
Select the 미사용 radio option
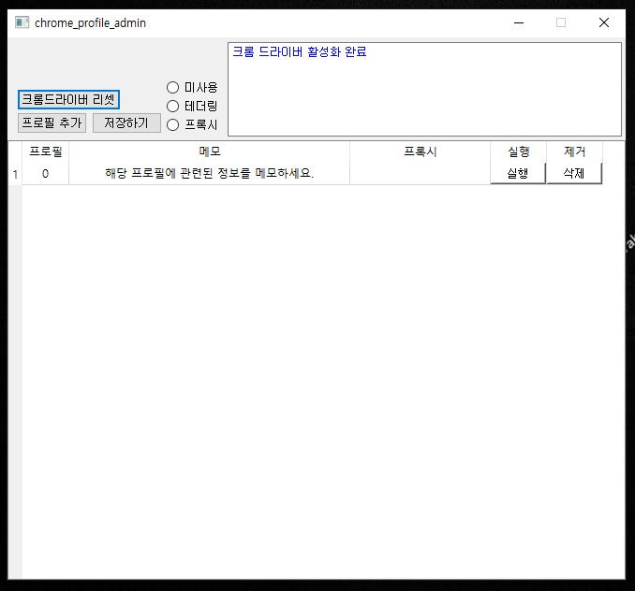coord(192,87)
